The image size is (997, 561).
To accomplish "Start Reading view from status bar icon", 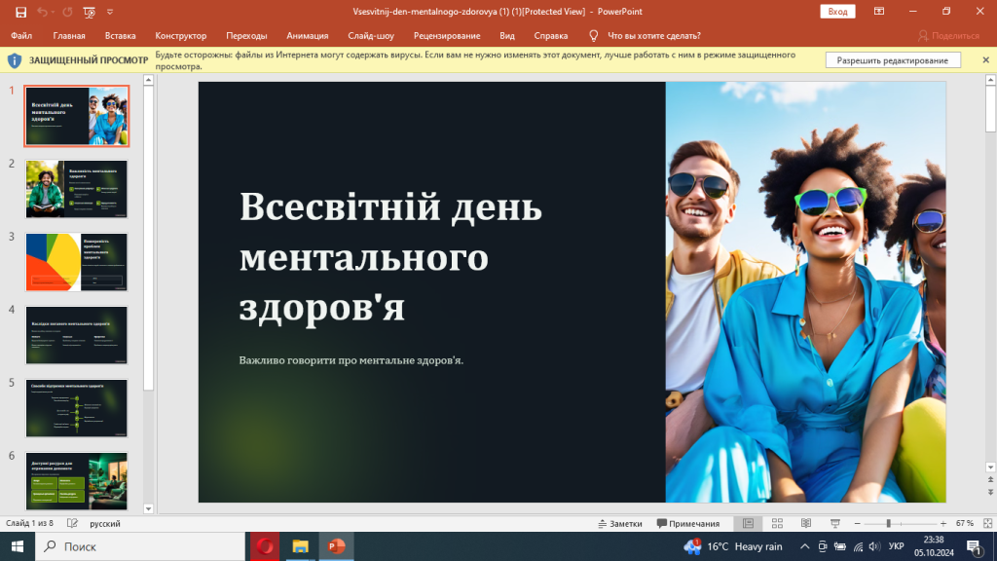I will (806, 522).
